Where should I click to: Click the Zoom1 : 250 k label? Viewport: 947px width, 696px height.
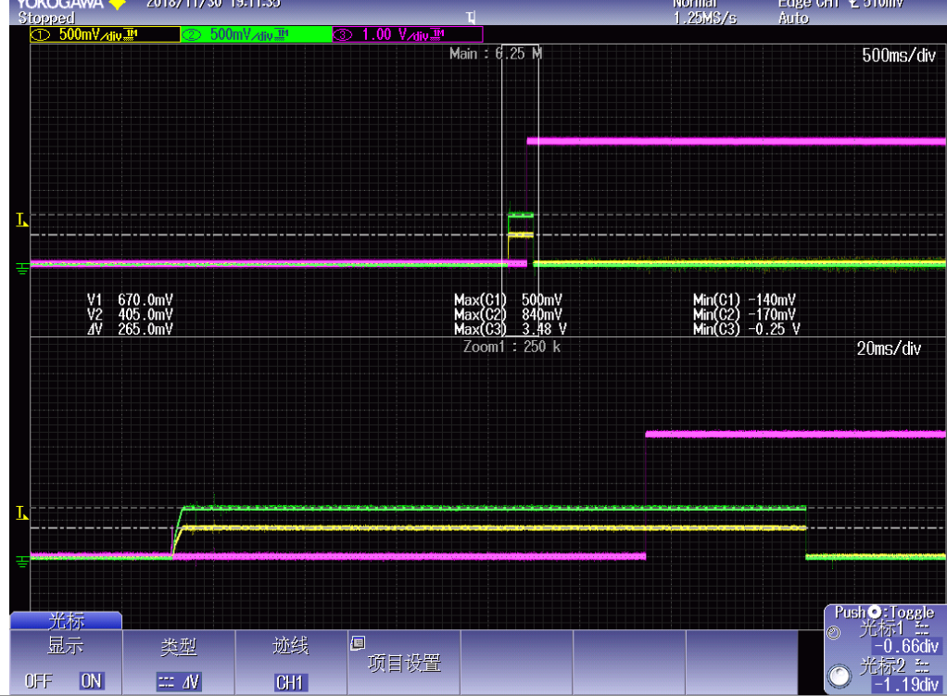511,347
